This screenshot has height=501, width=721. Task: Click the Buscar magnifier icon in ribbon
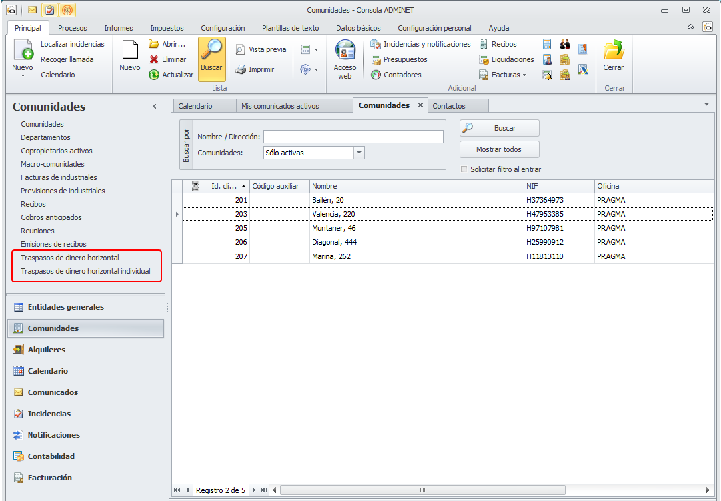click(211, 51)
